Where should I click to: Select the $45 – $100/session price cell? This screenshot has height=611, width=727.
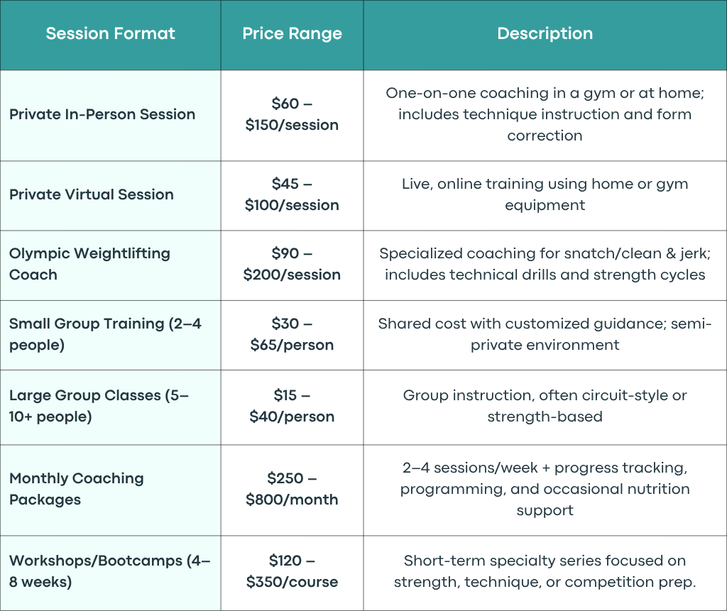292,196
